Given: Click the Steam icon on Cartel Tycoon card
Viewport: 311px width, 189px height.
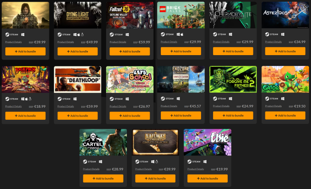Looking at the screenshot, I should click(x=85, y=162).
